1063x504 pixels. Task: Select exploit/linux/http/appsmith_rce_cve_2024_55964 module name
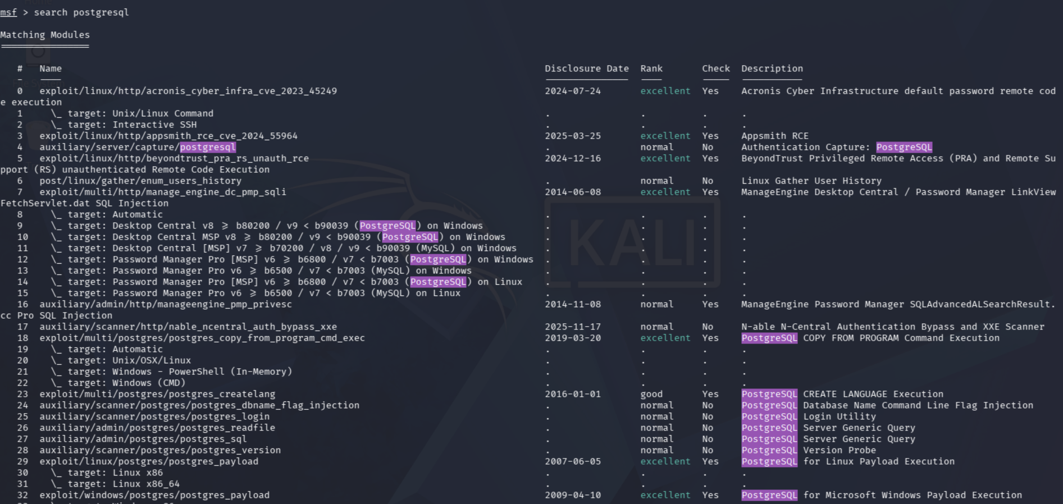[x=168, y=136]
